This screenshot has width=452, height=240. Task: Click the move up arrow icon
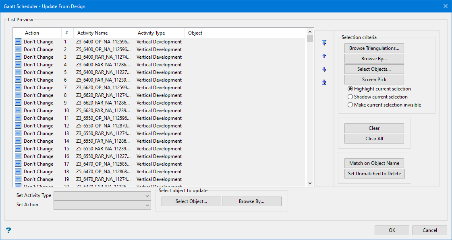324,56
